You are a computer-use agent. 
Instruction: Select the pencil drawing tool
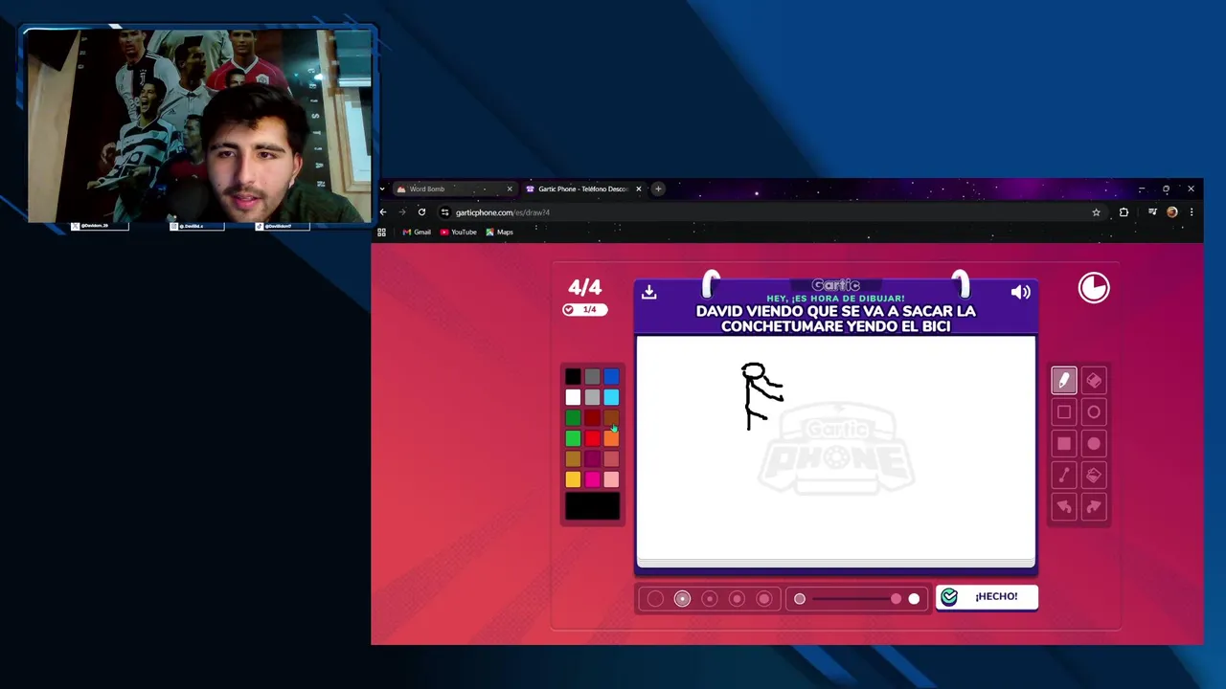click(1064, 381)
